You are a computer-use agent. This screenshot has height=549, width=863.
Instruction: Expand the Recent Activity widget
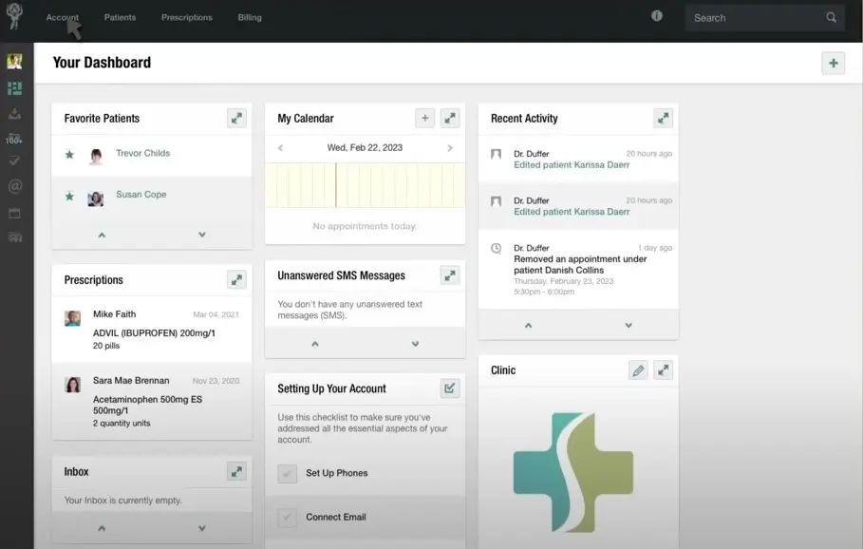(x=663, y=118)
